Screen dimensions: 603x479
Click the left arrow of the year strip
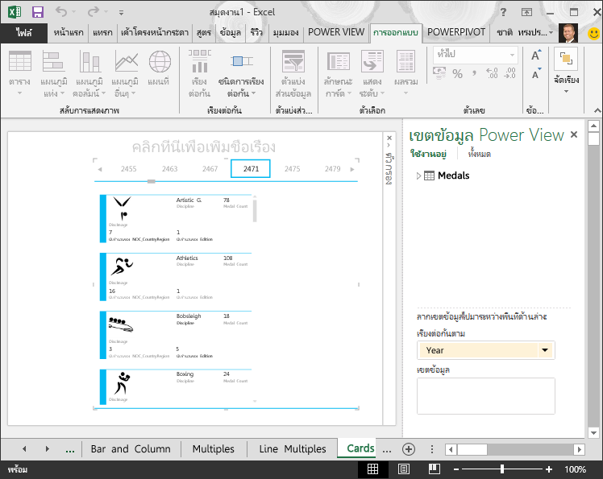[100, 169]
